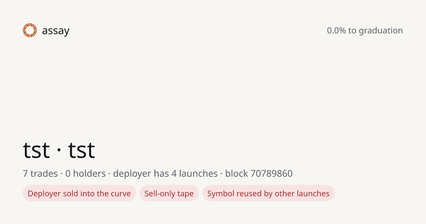
Task: Select the second tst ticker symbol
Action: [82, 150]
